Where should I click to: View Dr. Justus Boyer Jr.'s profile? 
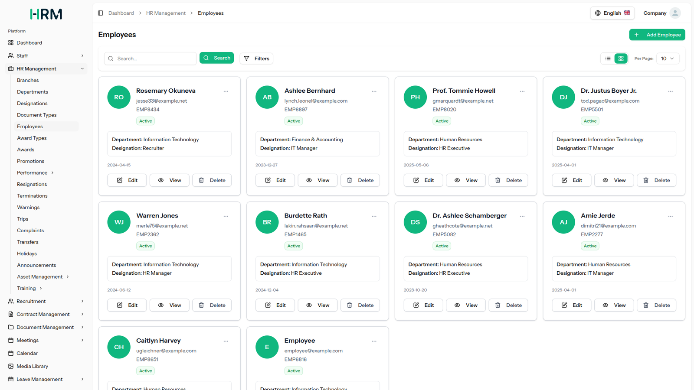tap(614, 180)
